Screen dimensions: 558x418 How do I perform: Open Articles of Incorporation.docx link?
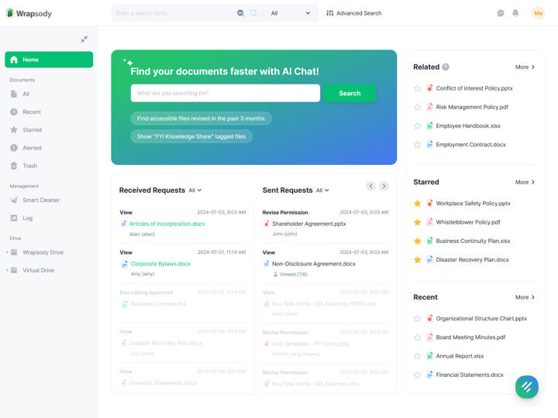point(167,224)
